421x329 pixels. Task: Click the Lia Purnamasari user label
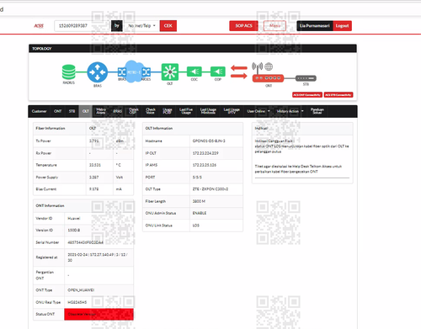point(315,26)
